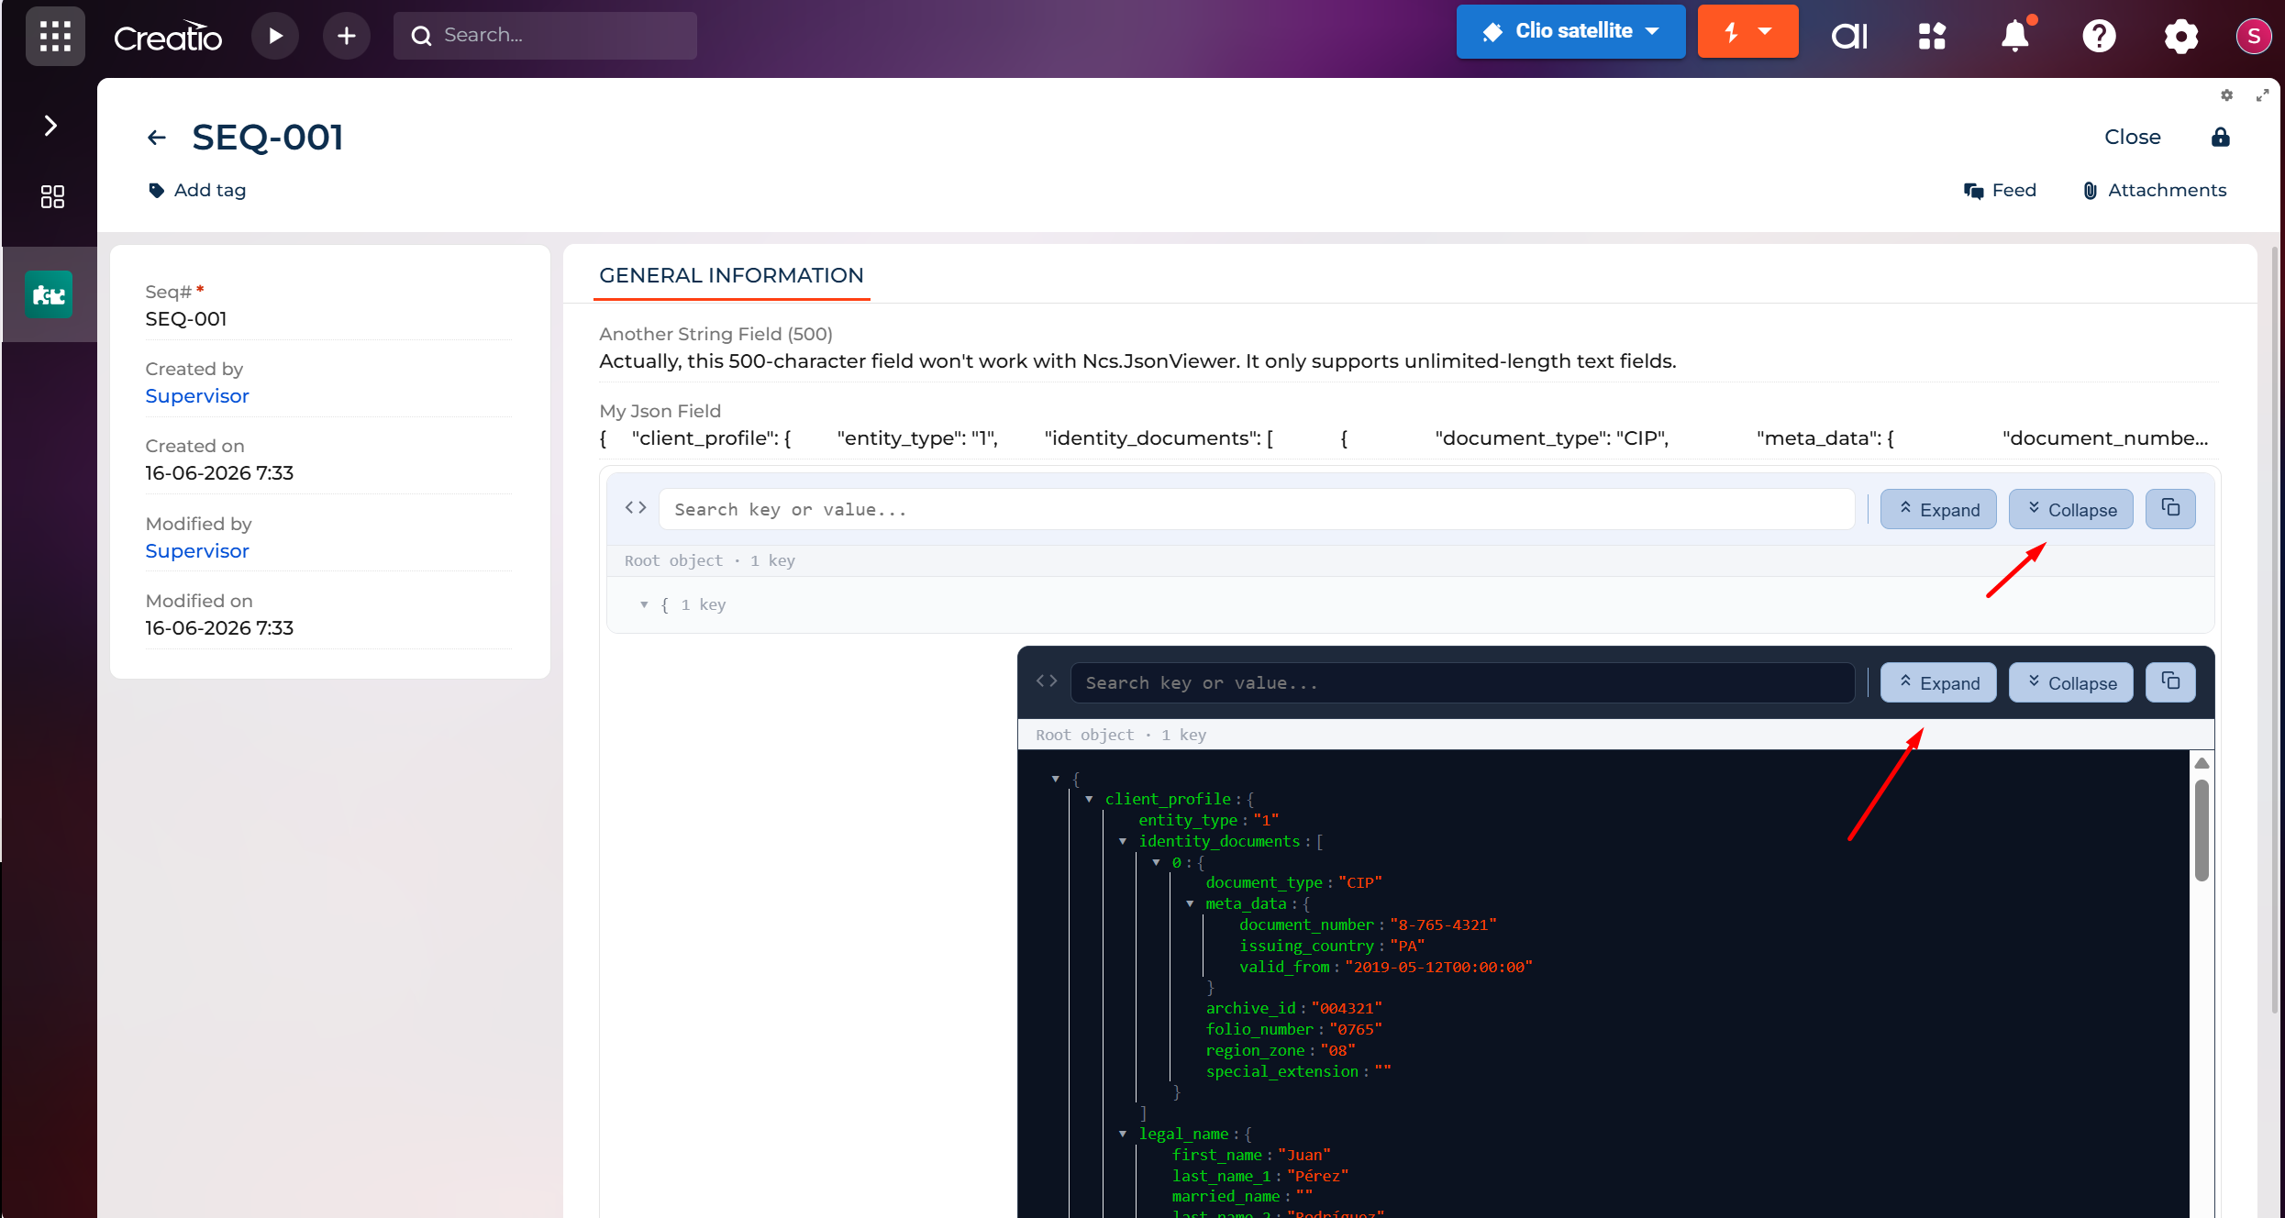Click the valid_from value
Image resolution: width=2285 pixels, height=1218 pixels.
pos(1438,967)
